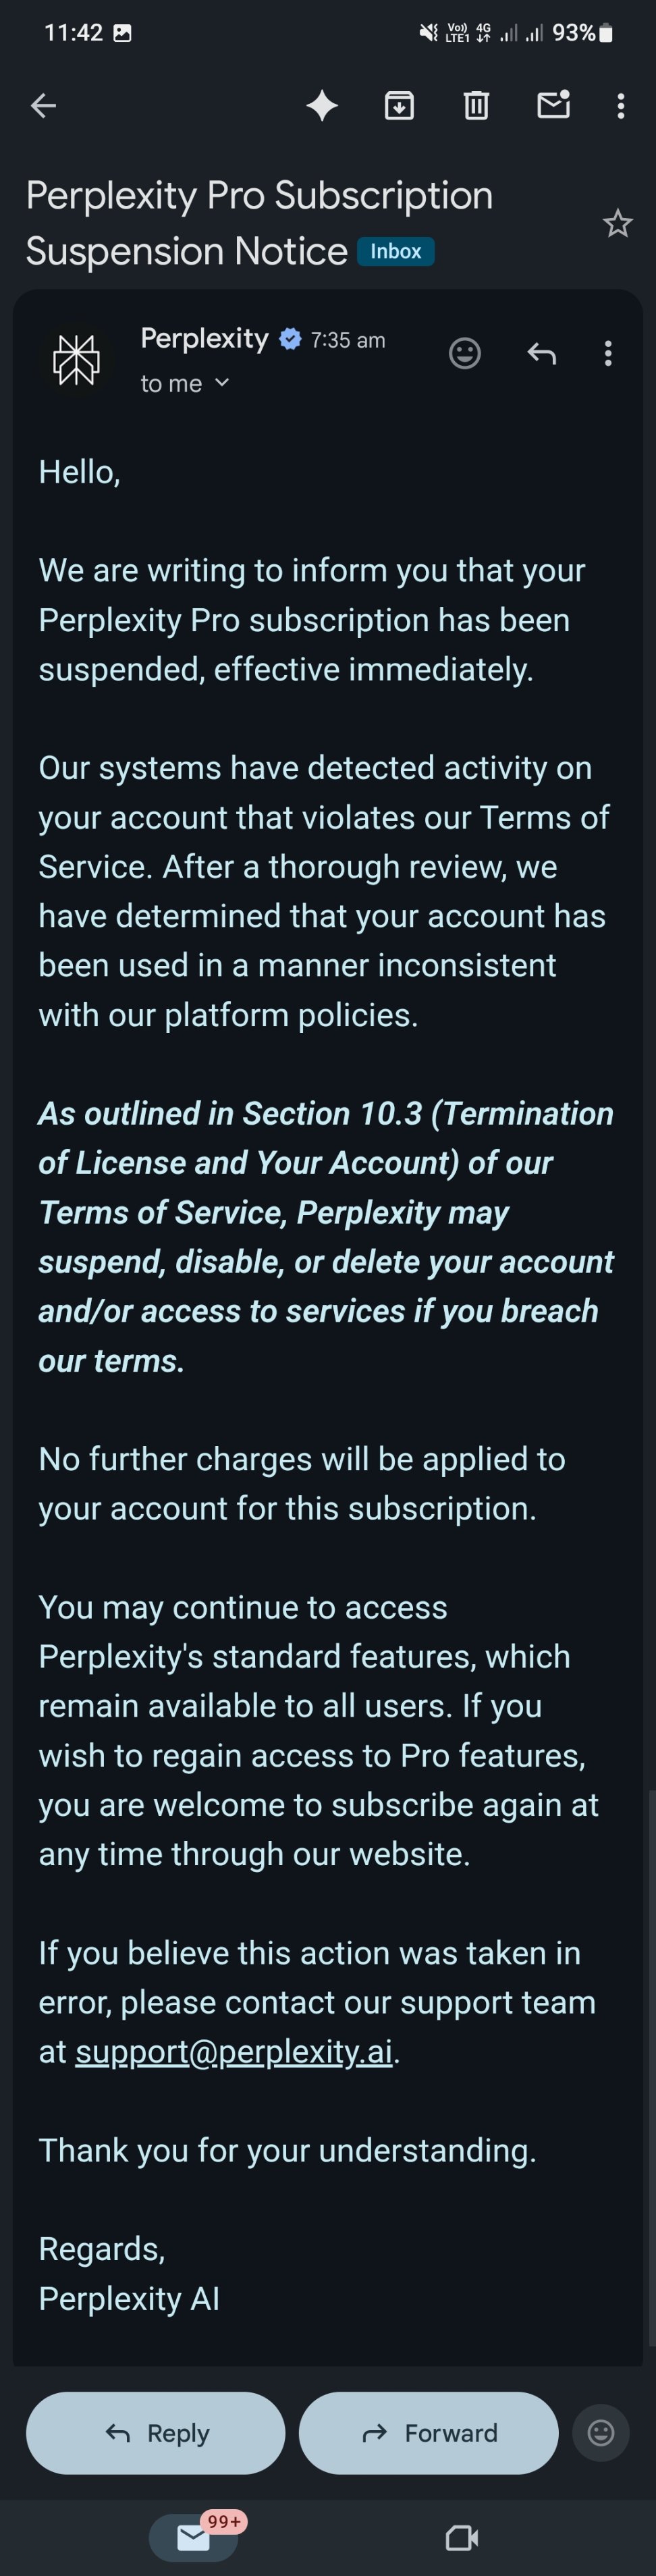This screenshot has height=2576, width=656.
Task: Archive this email
Action: point(399,105)
